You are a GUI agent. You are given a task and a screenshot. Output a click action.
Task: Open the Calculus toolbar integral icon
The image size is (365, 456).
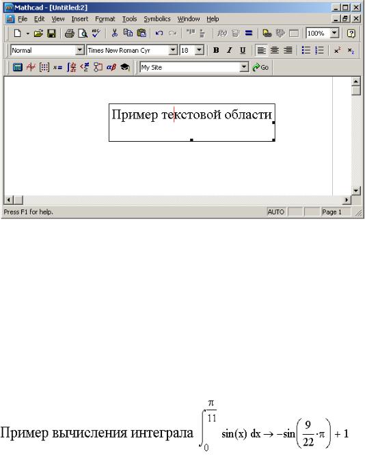[x=72, y=68]
